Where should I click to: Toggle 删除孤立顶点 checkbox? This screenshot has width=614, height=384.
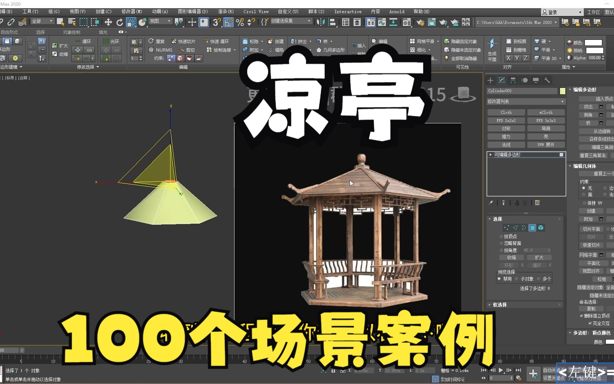pos(582,316)
